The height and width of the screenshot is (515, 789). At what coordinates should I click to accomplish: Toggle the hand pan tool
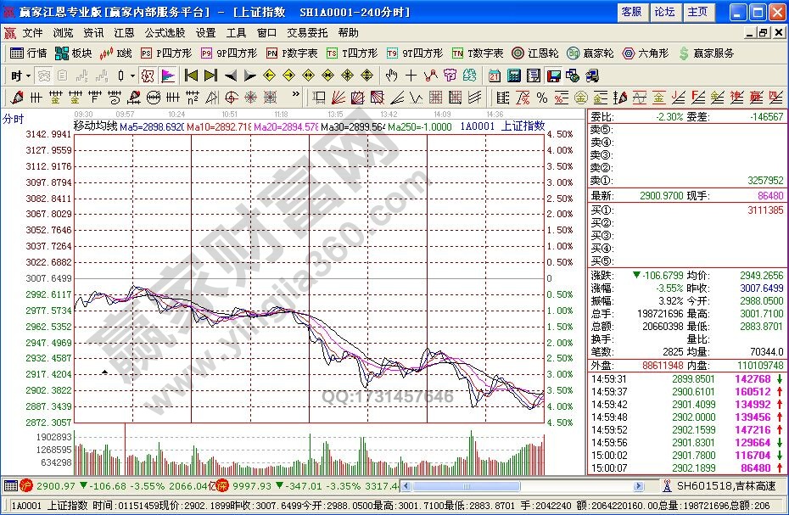(391, 76)
